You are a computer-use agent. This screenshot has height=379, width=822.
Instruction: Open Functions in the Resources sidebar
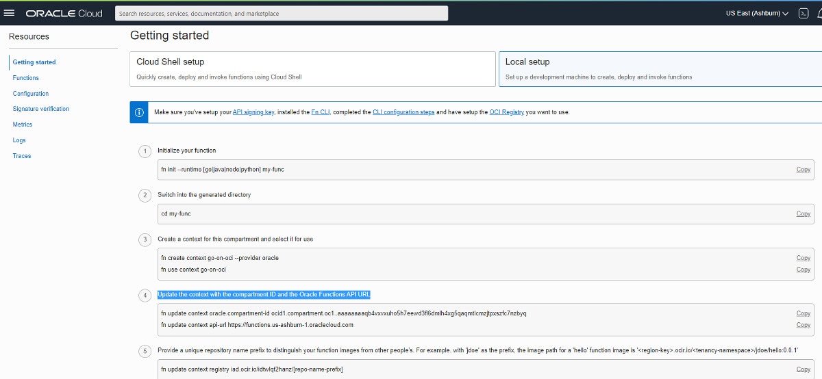coord(26,78)
